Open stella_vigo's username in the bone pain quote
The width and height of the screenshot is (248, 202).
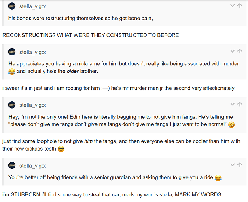click(x=33, y=6)
